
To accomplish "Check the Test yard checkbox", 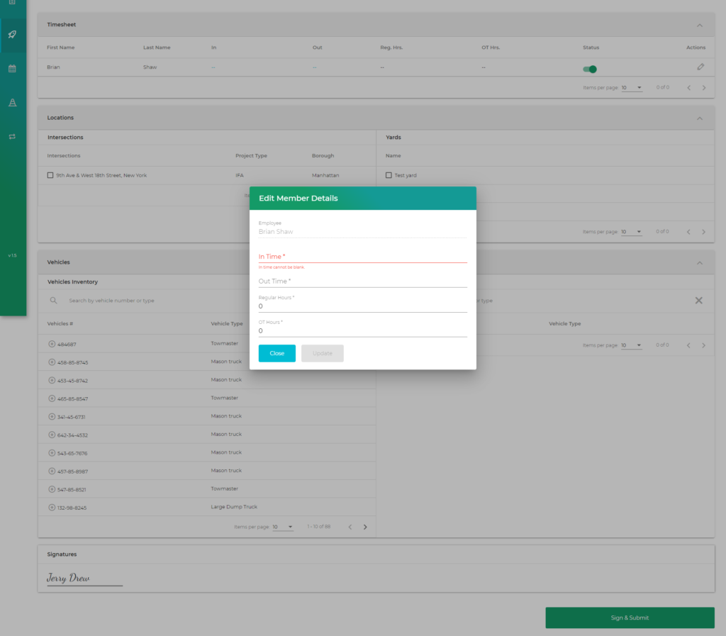I will [389, 175].
